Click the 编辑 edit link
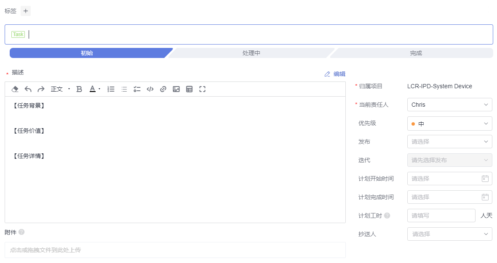This screenshot has width=497, height=263. coord(335,74)
